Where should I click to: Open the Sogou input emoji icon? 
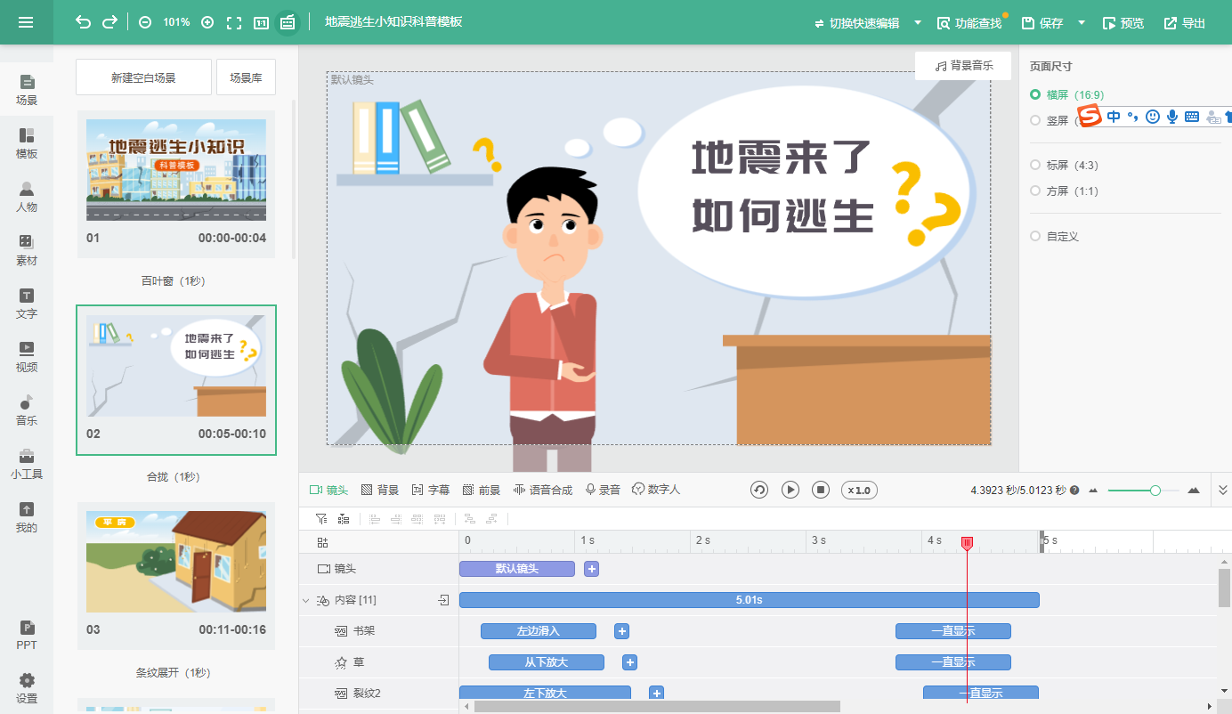pos(1153,117)
